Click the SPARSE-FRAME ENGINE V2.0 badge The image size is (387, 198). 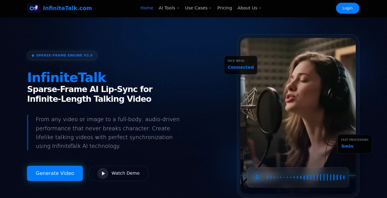[62, 56]
